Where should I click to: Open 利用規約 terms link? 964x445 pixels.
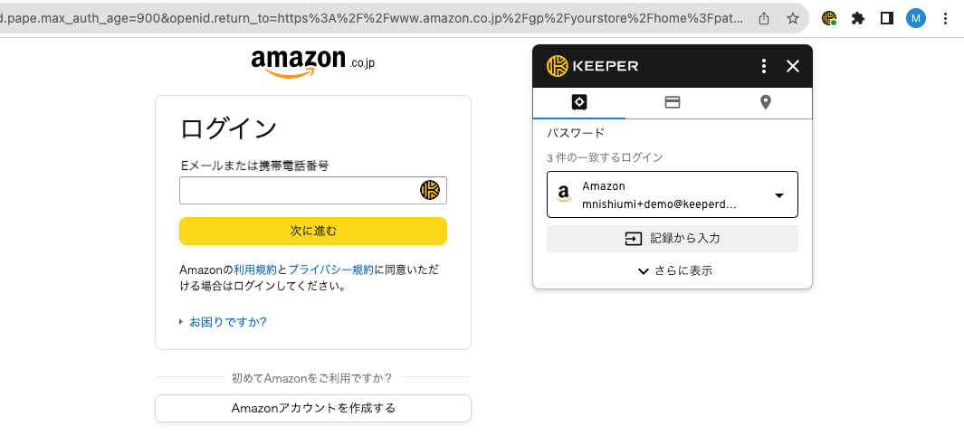pyautogui.click(x=255, y=270)
